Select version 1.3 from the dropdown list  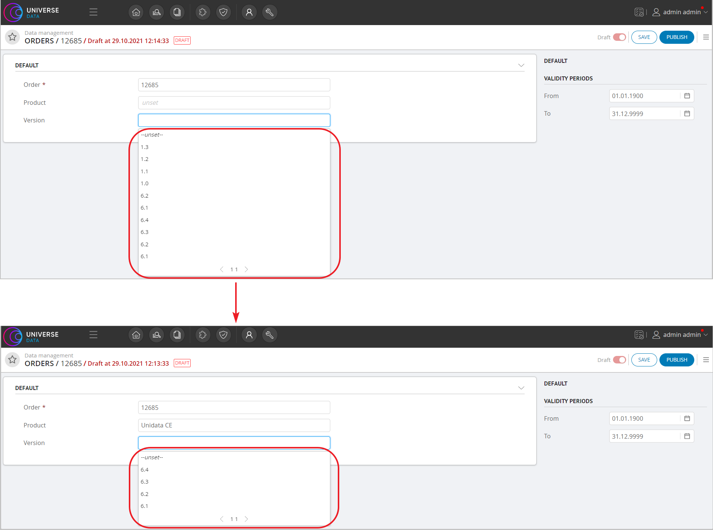tap(145, 147)
